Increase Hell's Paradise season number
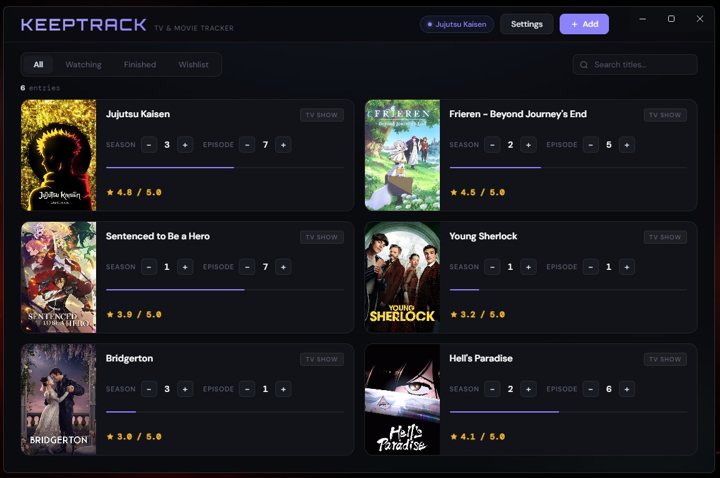 [x=528, y=389]
